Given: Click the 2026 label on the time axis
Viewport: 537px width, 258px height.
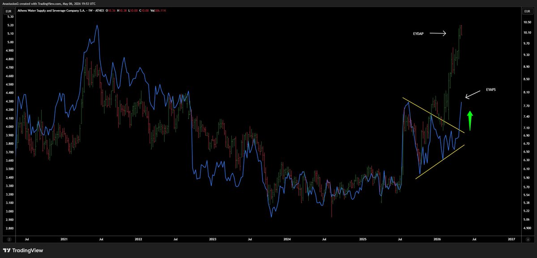Looking at the screenshot, I should (437, 239).
